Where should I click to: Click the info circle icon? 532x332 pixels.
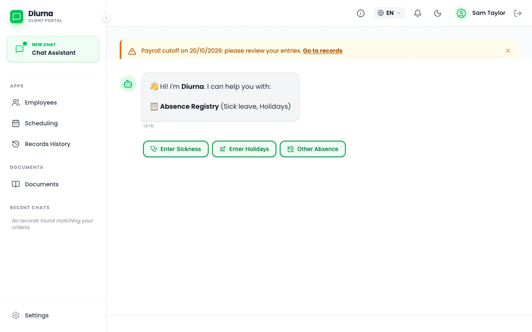pos(361,13)
